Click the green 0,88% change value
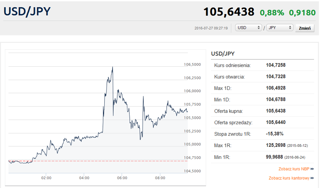333x188 pixels. 272,13
